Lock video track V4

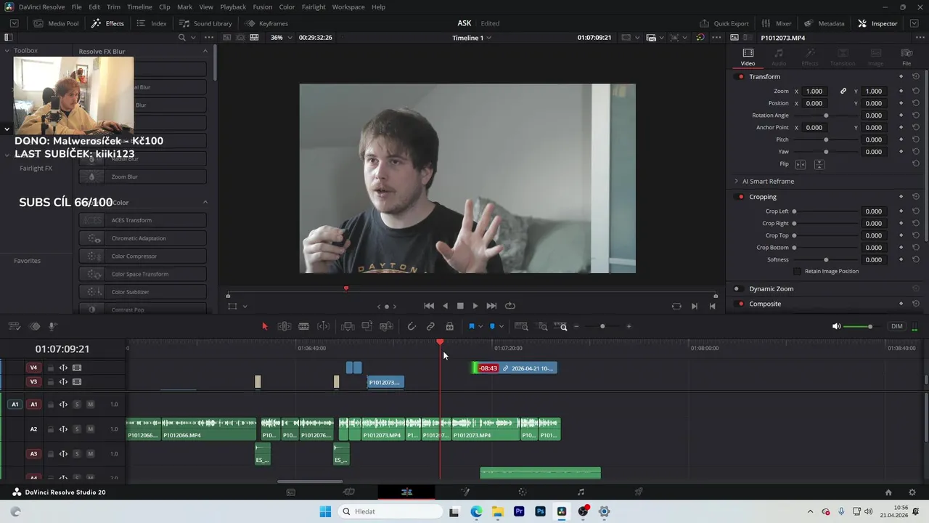(51, 368)
